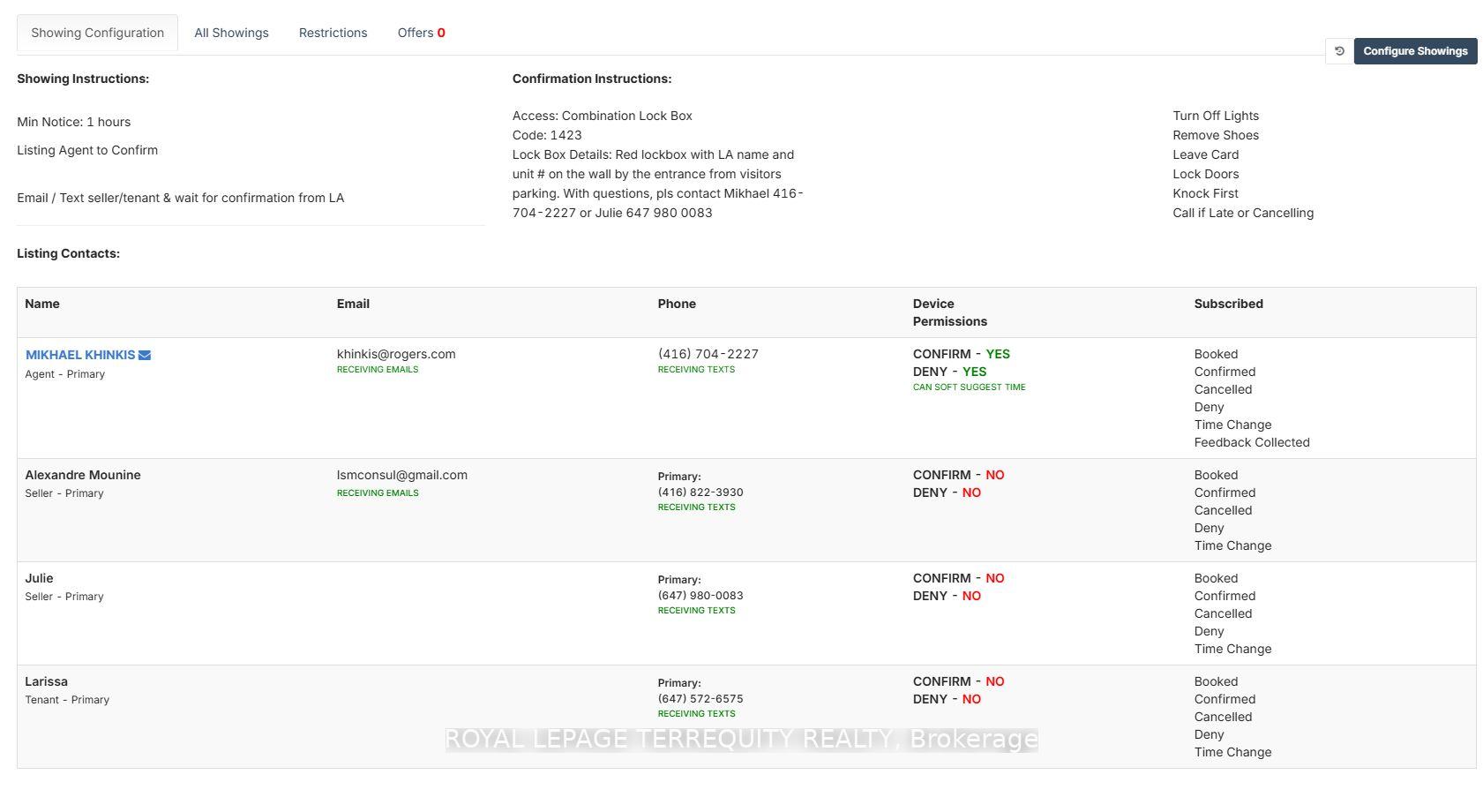Switch to the All Showings tab
The height and width of the screenshot is (797, 1483).
coord(231,33)
